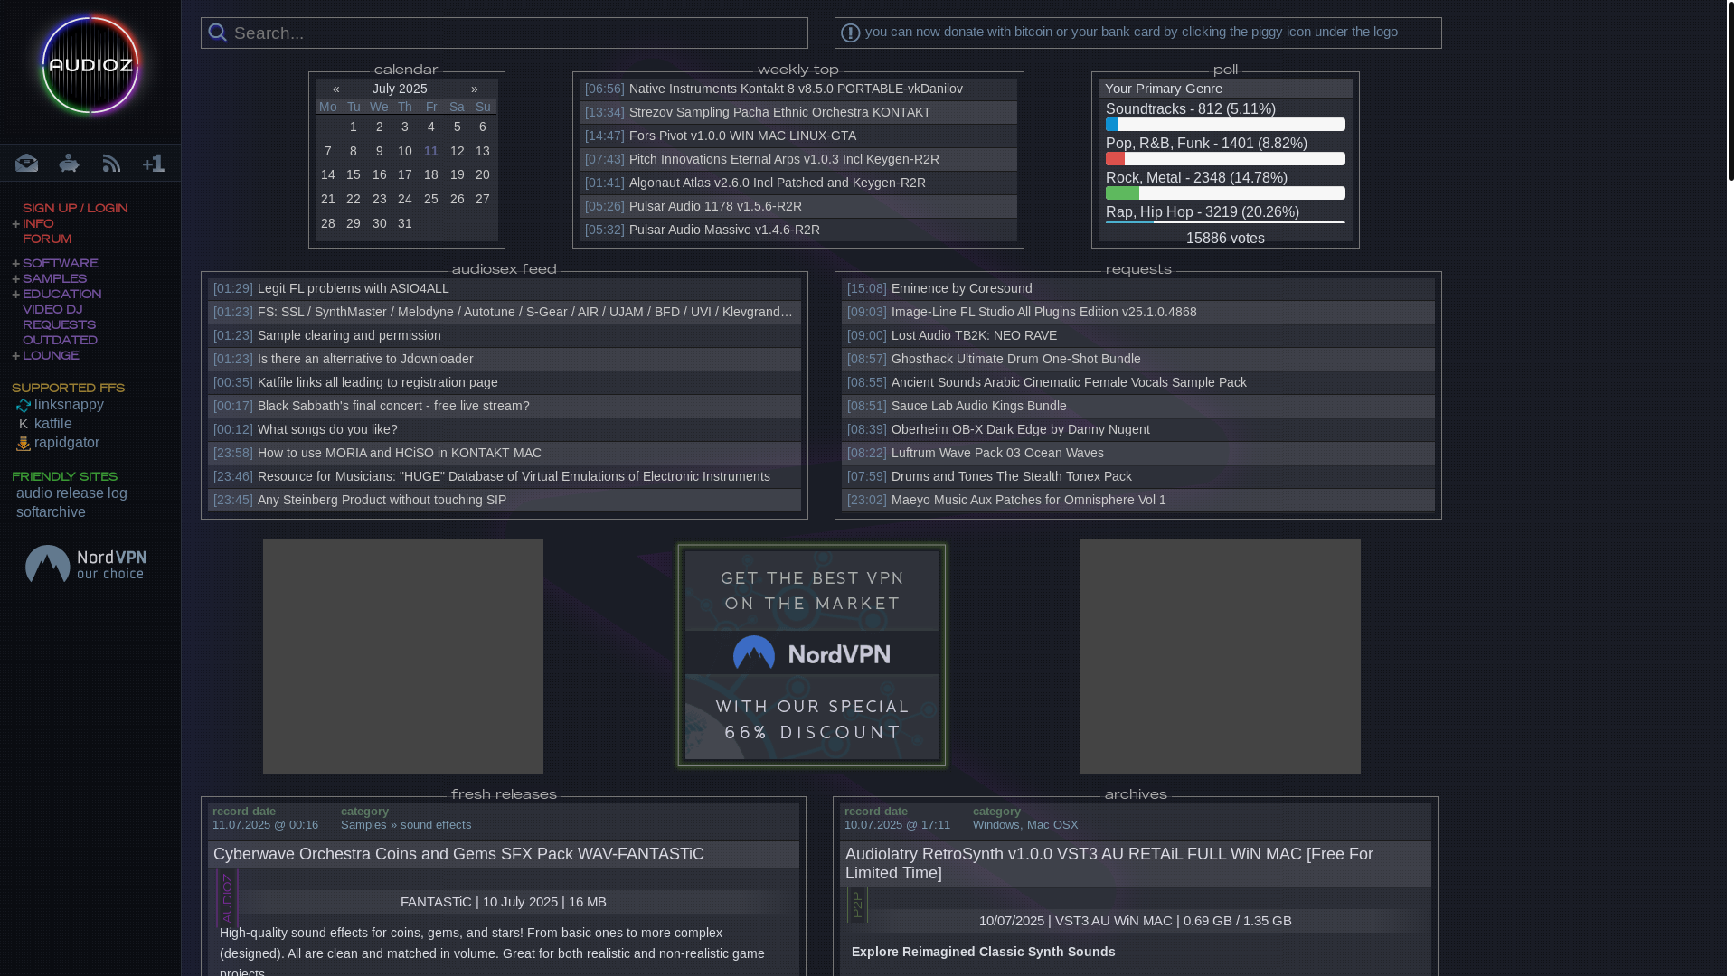Screen dimensions: 1736x976
Task: Click Pop, R&B, Funk poll bar
Action: click(1225, 159)
